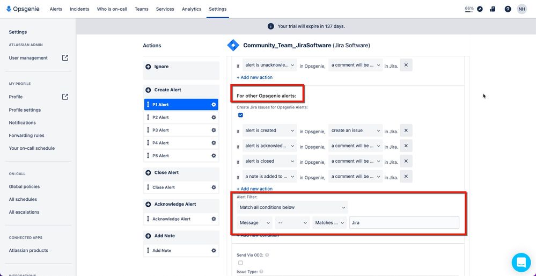Uncheck Create Jira Issues for Opsgenie Alerts
This screenshot has width=536, height=276.
tap(240, 115)
